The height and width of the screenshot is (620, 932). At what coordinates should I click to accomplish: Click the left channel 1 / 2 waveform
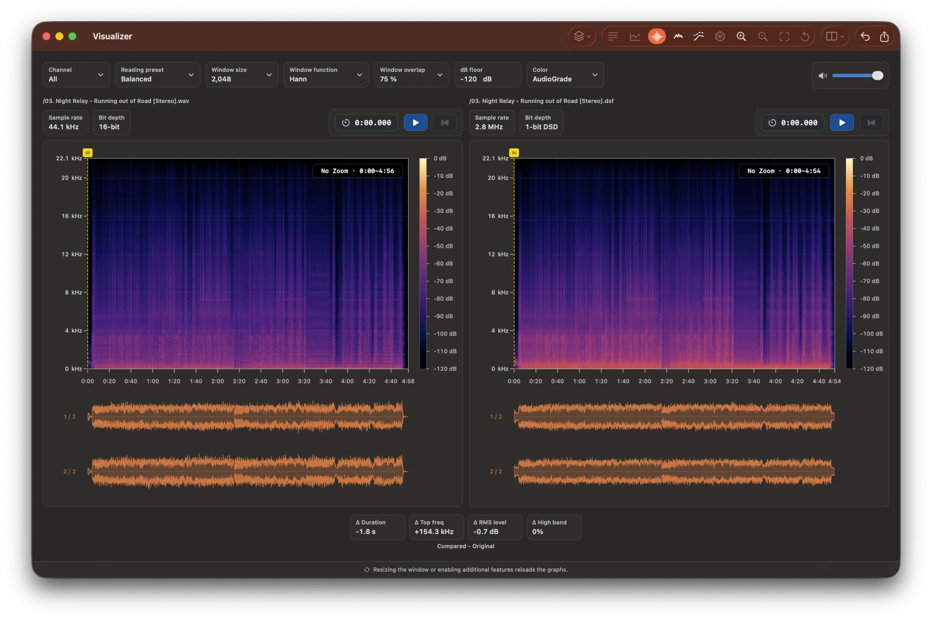247,416
